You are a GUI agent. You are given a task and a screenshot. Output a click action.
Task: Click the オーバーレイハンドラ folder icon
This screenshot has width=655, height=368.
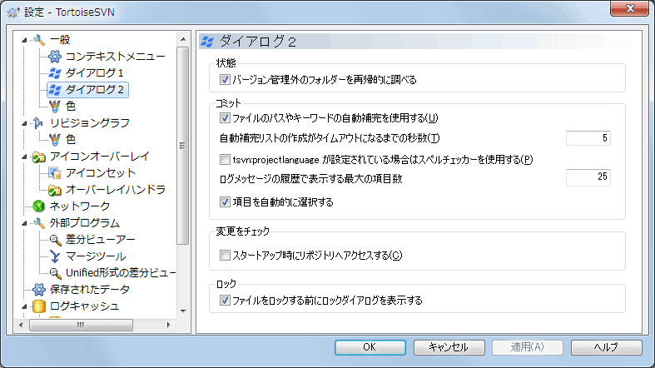[x=55, y=190]
